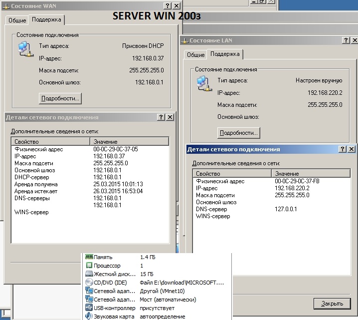Select Память memory icon in hardware list
The image size is (358, 320).
89,257
